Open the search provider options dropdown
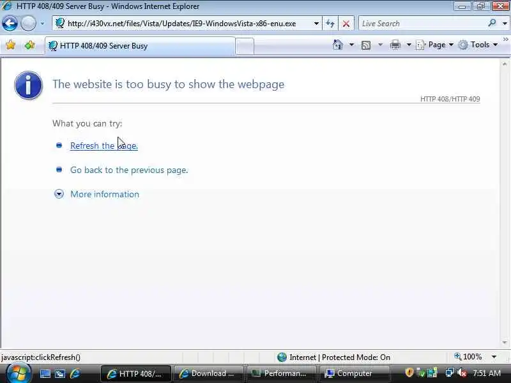The image size is (511, 383). click(505, 24)
